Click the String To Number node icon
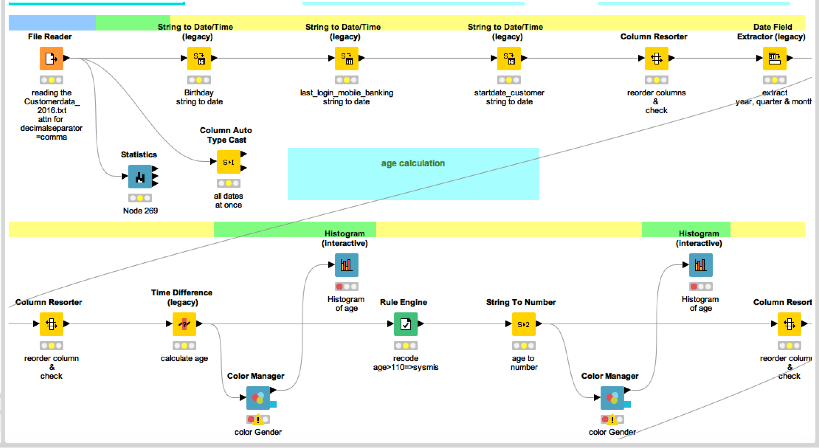The width and height of the screenshot is (819, 448). tap(523, 324)
